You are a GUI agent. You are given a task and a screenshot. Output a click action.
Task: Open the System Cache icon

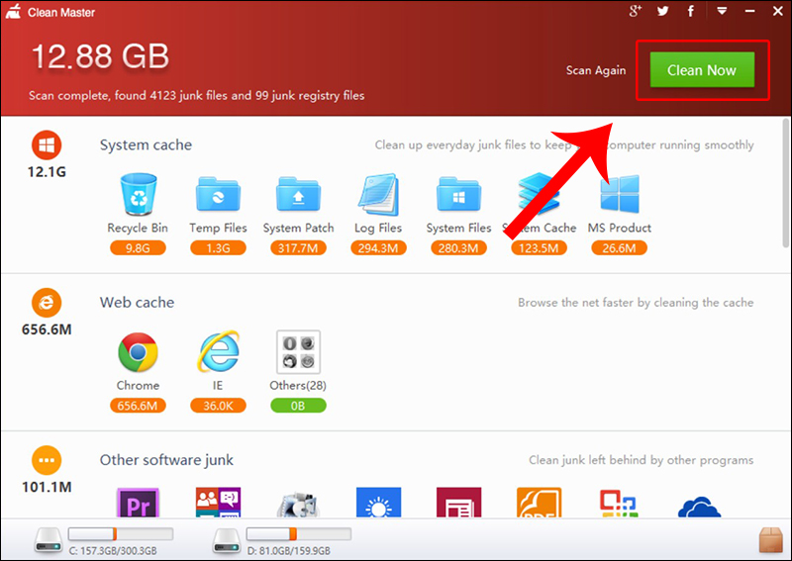tap(539, 194)
